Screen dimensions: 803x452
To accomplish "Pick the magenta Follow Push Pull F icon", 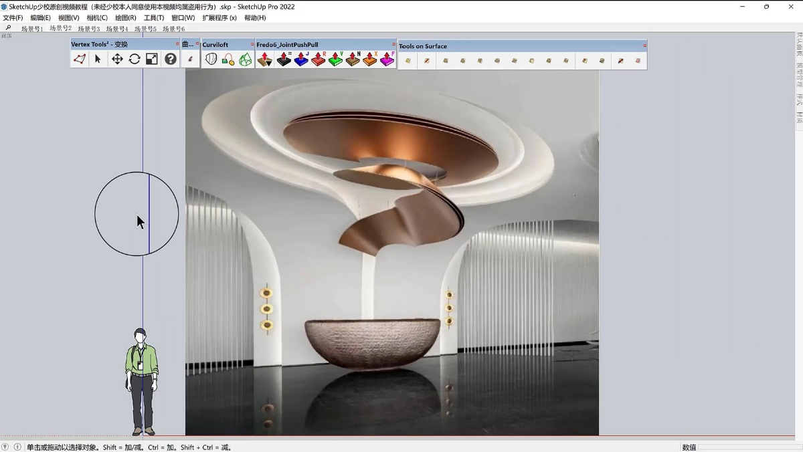I will tap(387, 60).
